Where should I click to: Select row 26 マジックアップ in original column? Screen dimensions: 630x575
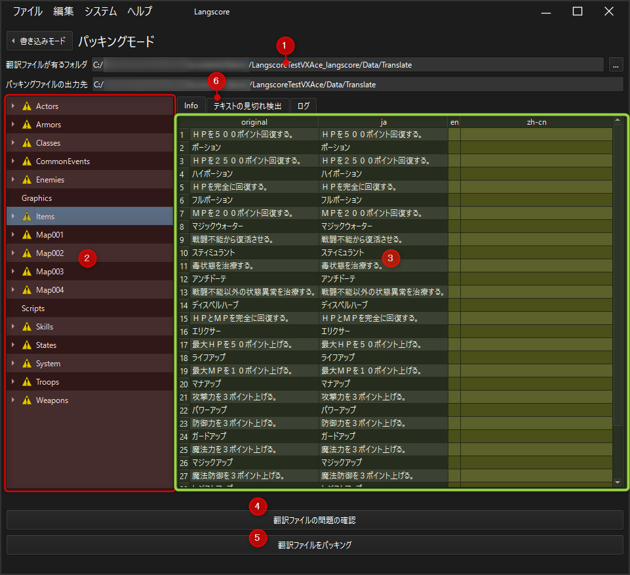(x=254, y=463)
